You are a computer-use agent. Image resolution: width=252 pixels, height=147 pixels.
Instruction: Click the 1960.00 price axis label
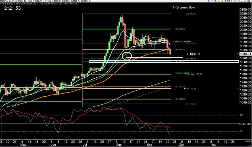coord(246,38)
